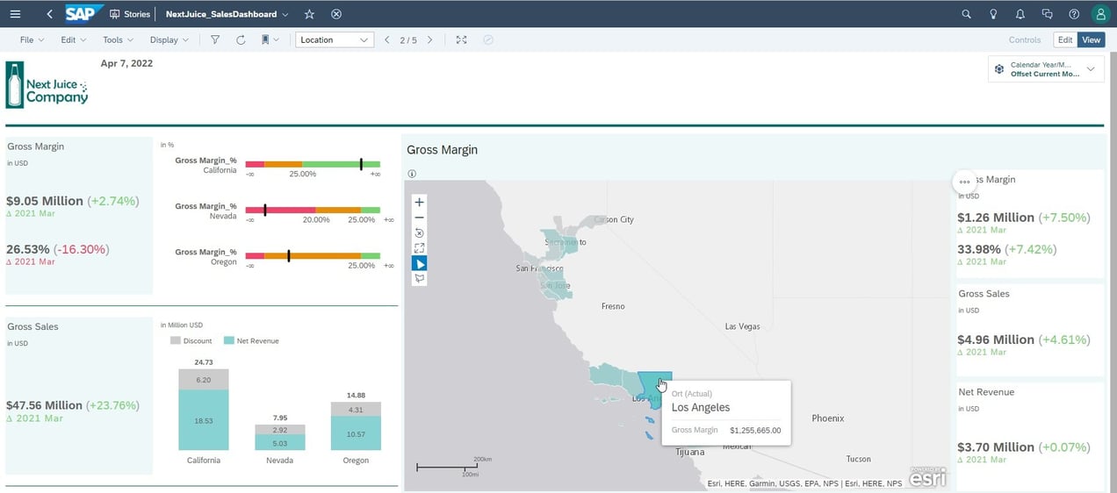Switch to Edit mode
Screen dimensions: 1117x493
pos(1064,40)
